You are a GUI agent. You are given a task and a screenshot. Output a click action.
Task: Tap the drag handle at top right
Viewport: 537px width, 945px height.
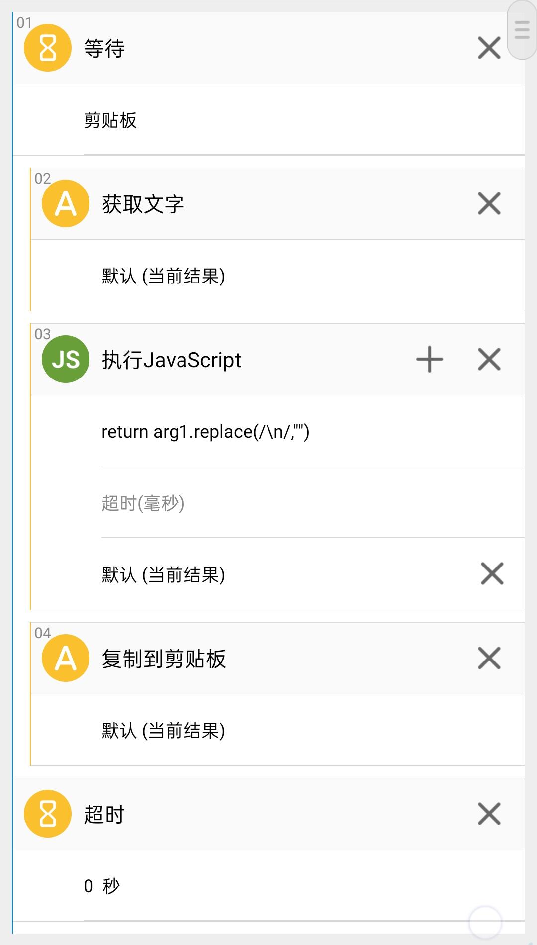522,30
